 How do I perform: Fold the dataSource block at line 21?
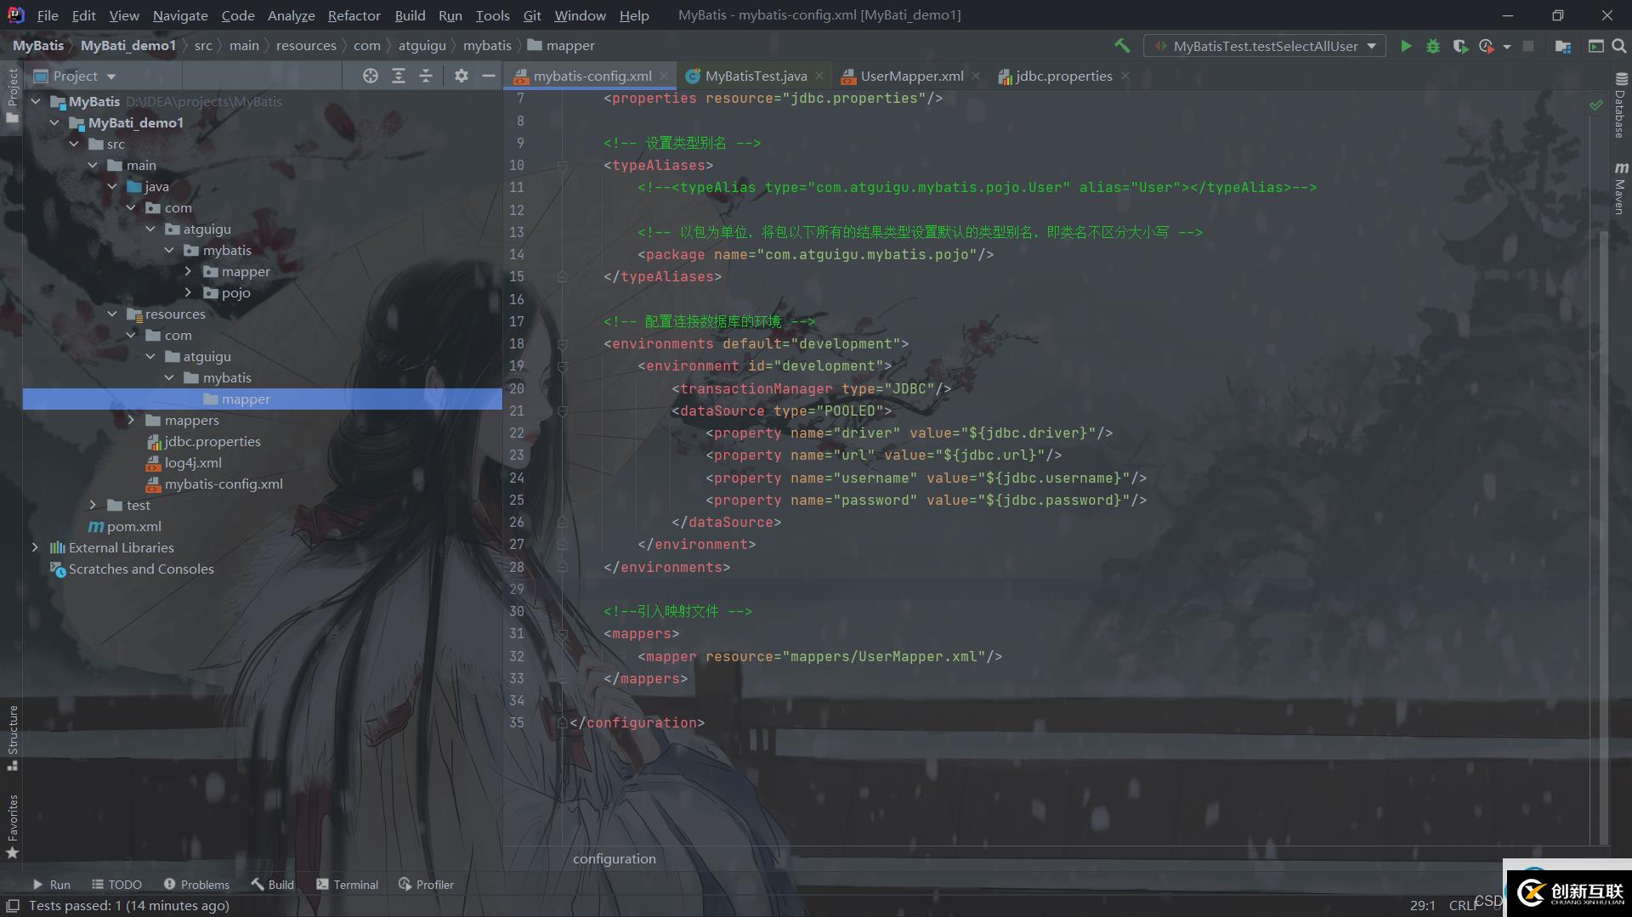562,410
